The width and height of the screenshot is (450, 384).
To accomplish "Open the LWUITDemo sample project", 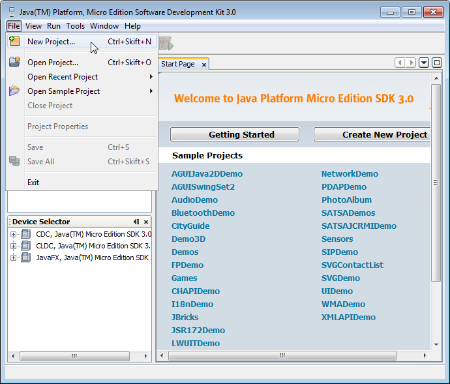I will (196, 343).
